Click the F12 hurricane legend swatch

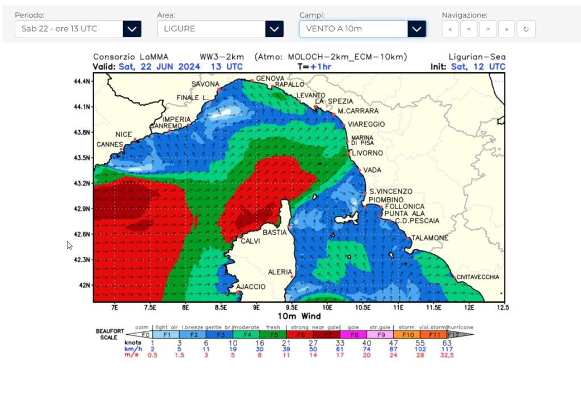coord(460,335)
